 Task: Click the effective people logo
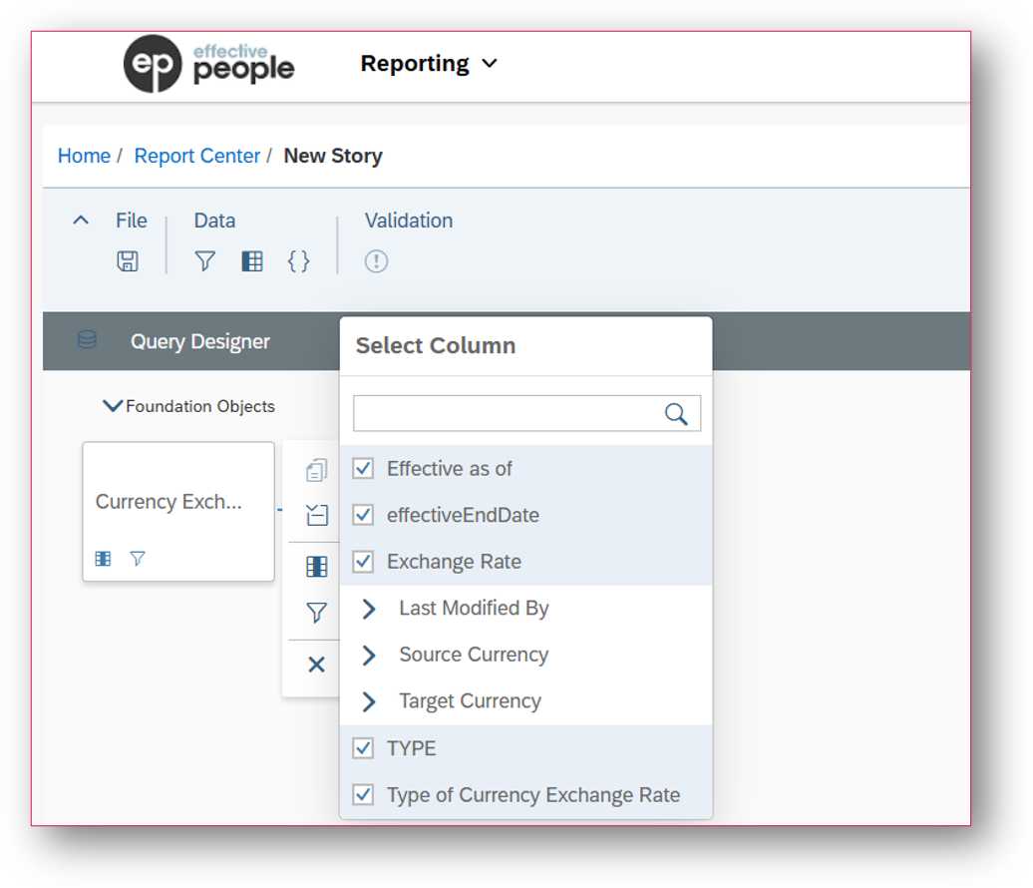click(x=208, y=64)
